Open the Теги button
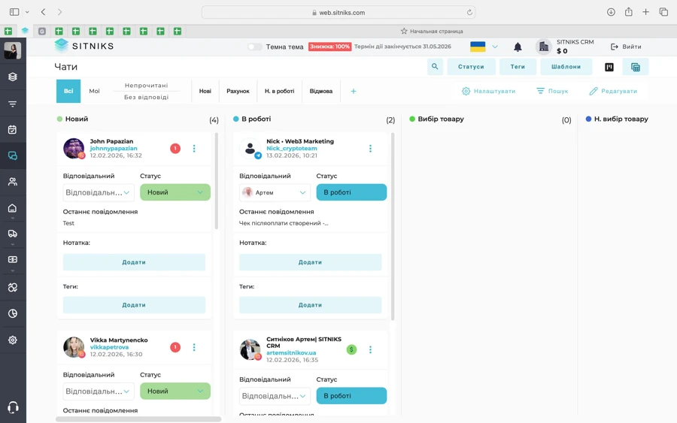 tap(518, 67)
